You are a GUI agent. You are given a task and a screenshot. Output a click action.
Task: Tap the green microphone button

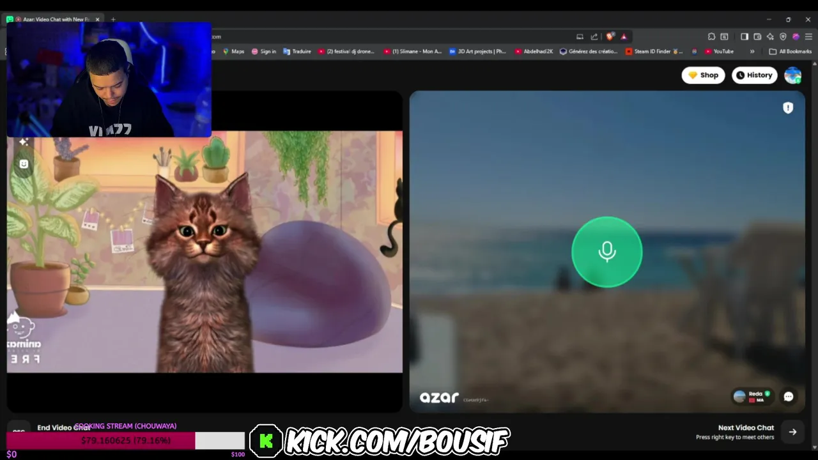[x=606, y=252]
